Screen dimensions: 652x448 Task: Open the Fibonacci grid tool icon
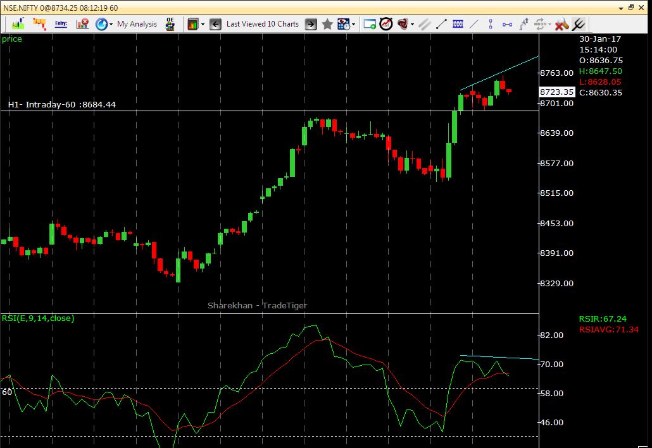[x=458, y=24]
